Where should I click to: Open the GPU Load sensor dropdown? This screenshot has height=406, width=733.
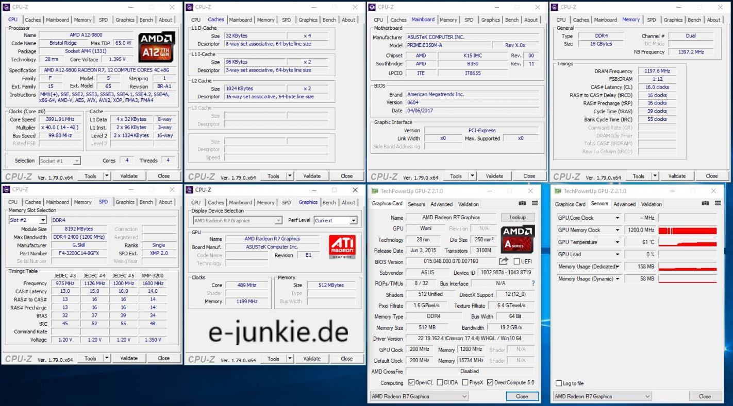click(617, 254)
